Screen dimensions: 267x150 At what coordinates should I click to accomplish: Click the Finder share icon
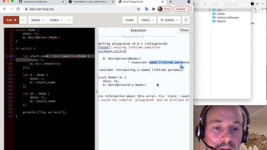[205, 4]
